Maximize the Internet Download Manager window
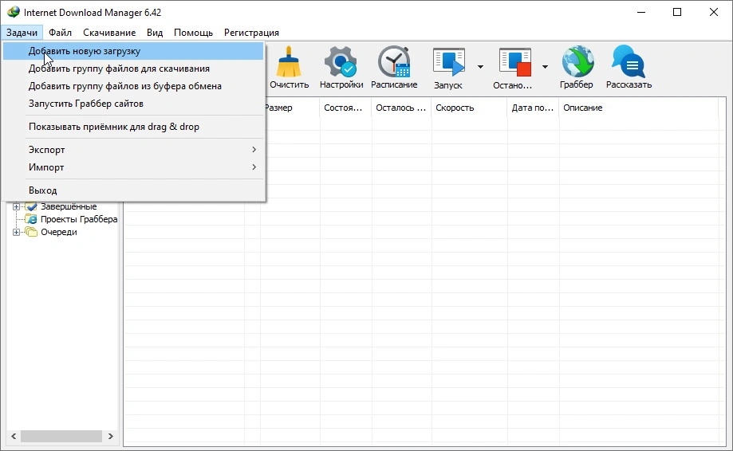Screen dimensions: 733x451 (677, 12)
